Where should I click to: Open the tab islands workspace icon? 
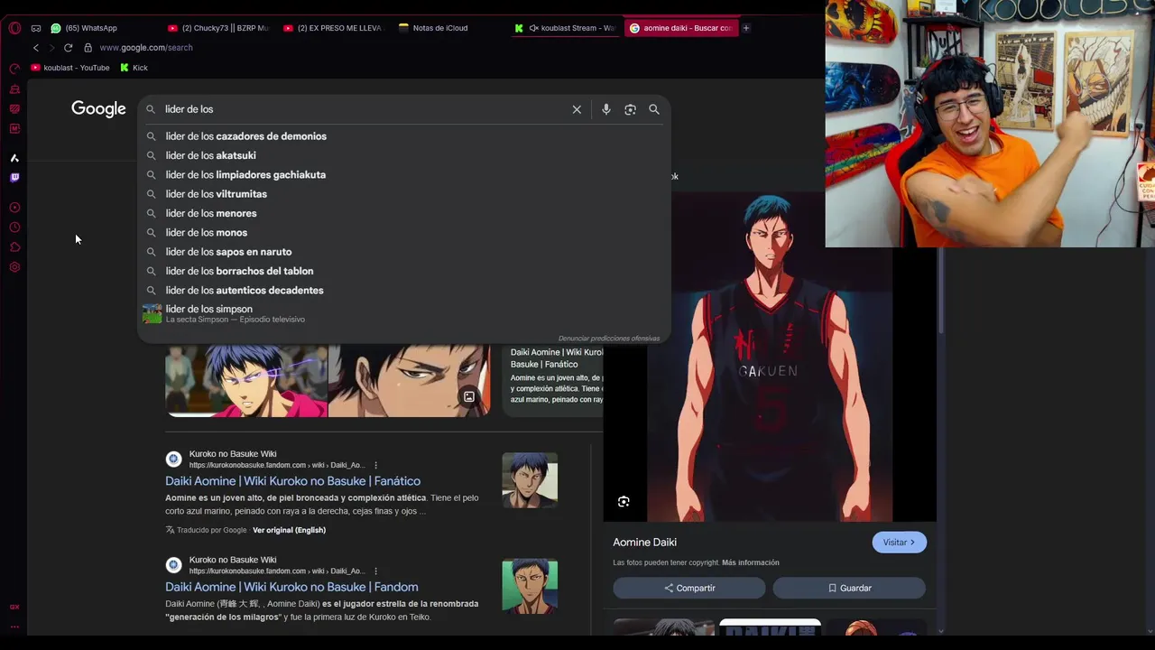coord(36,28)
